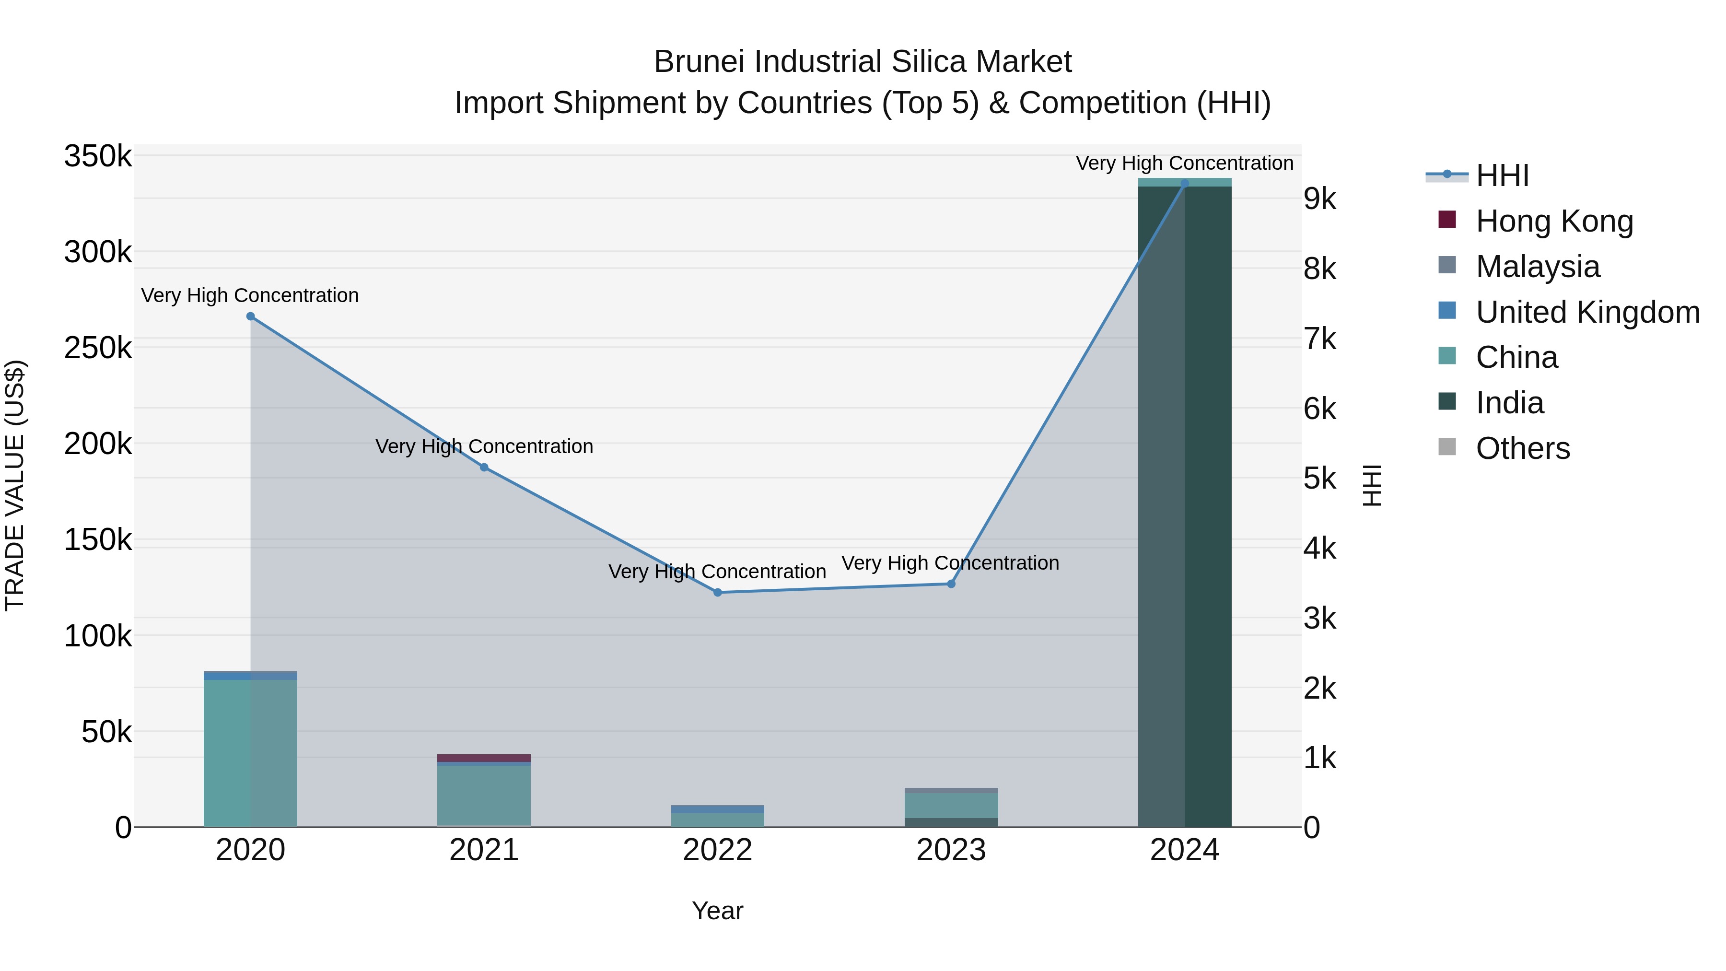Toggle Malaysia legend entry

(1519, 267)
